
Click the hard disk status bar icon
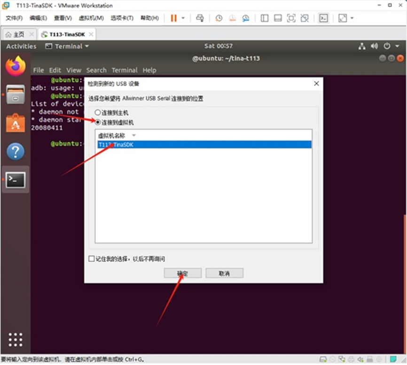(x=323, y=359)
